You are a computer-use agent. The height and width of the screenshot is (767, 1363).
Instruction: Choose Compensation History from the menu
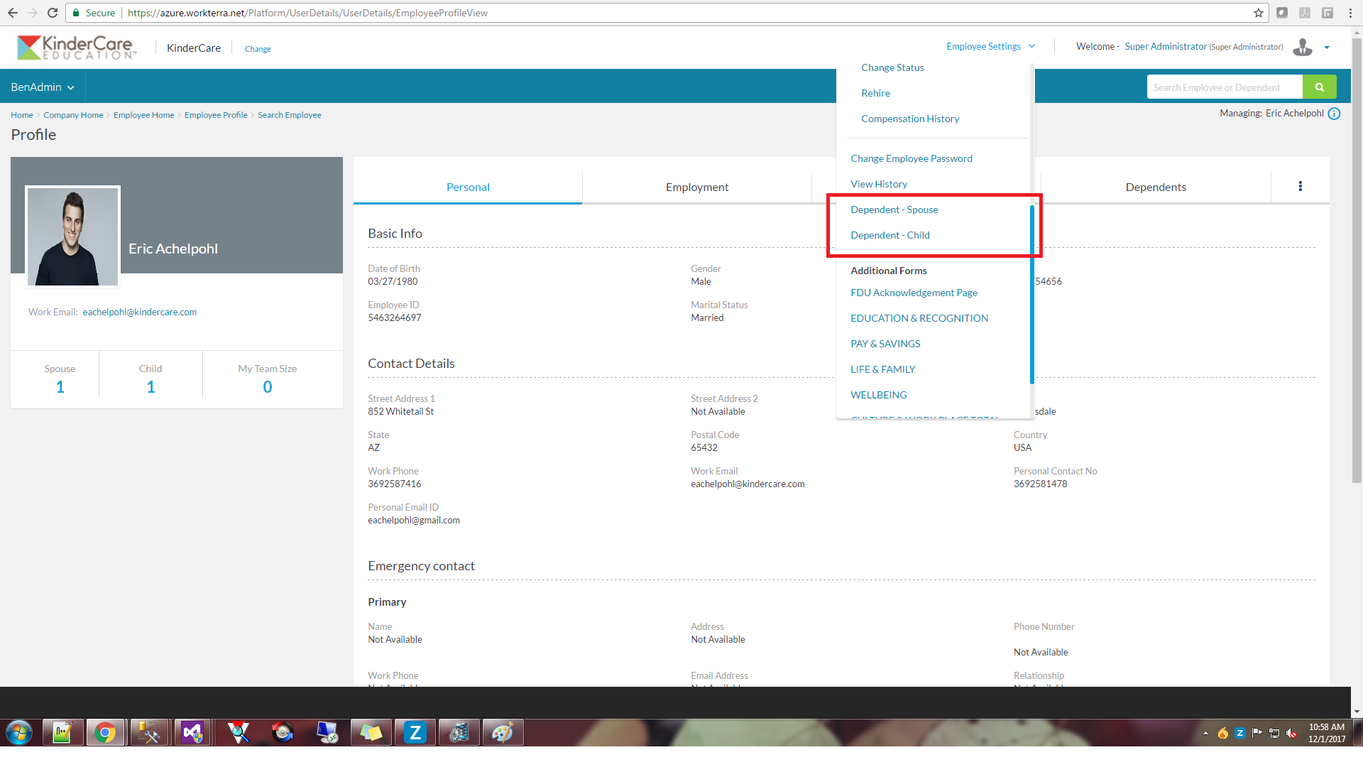(909, 119)
